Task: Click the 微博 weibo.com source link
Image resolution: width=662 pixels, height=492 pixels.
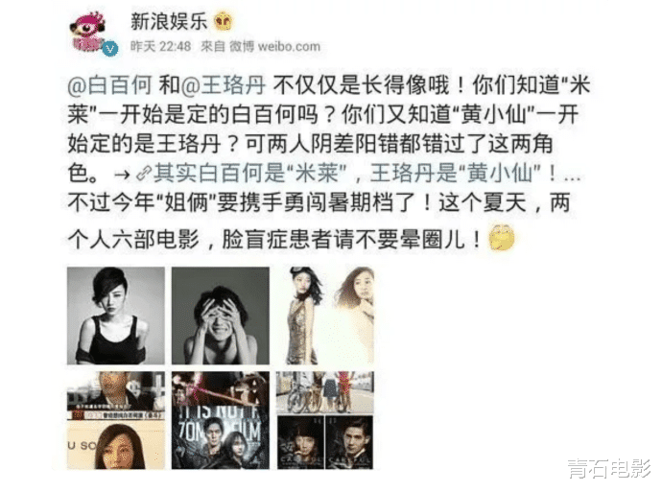Action: click(x=274, y=46)
